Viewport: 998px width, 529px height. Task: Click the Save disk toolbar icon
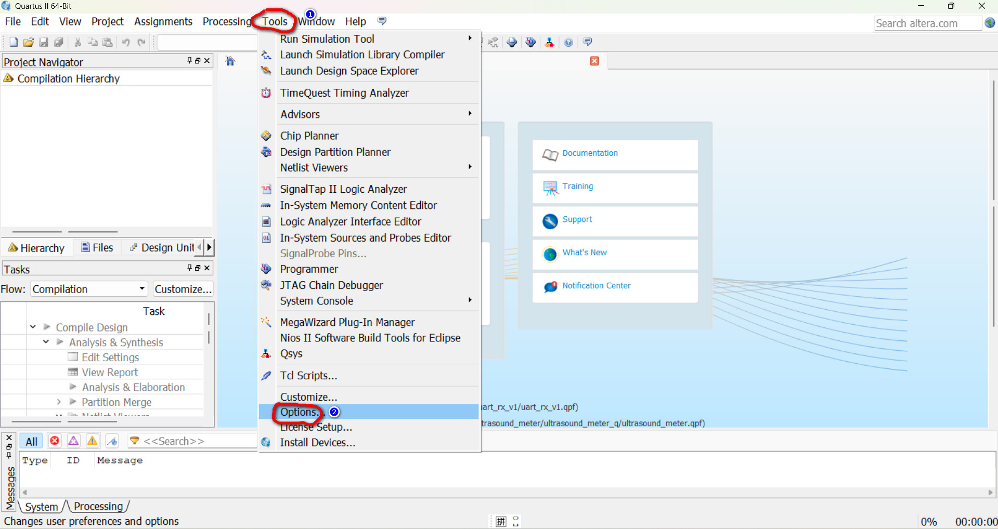[44, 42]
